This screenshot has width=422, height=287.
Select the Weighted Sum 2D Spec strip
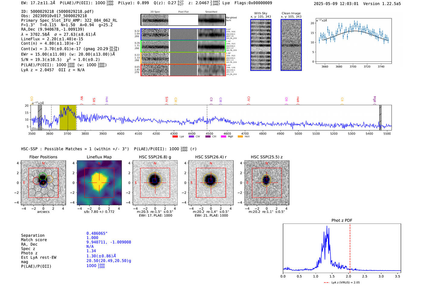click(155, 20)
